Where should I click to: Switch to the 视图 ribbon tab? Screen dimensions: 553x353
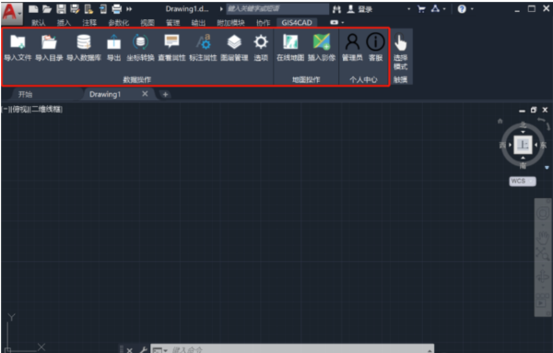(x=147, y=23)
